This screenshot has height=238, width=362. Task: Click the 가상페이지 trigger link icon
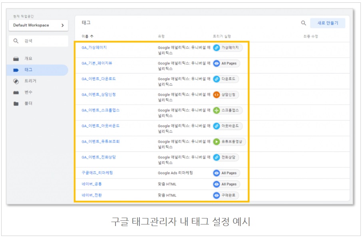(x=216, y=48)
